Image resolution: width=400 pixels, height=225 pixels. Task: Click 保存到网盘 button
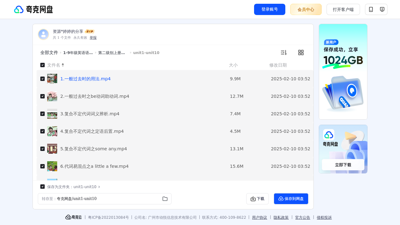(291, 199)
